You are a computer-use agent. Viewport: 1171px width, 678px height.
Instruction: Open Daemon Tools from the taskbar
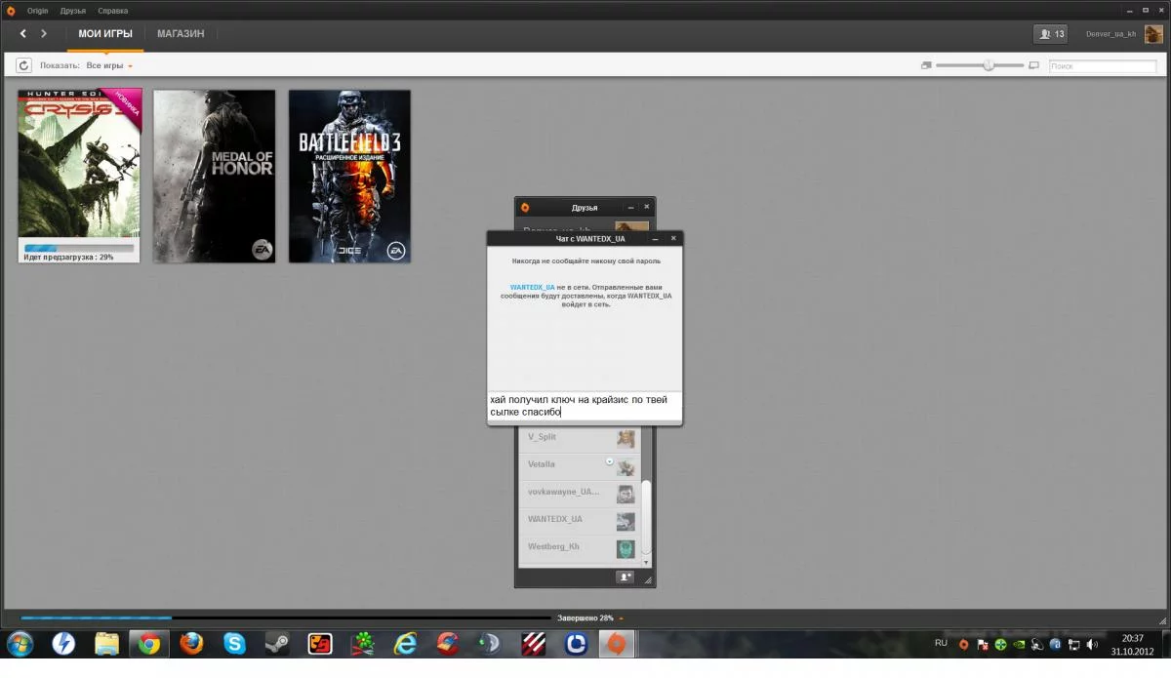click(63, 644)
